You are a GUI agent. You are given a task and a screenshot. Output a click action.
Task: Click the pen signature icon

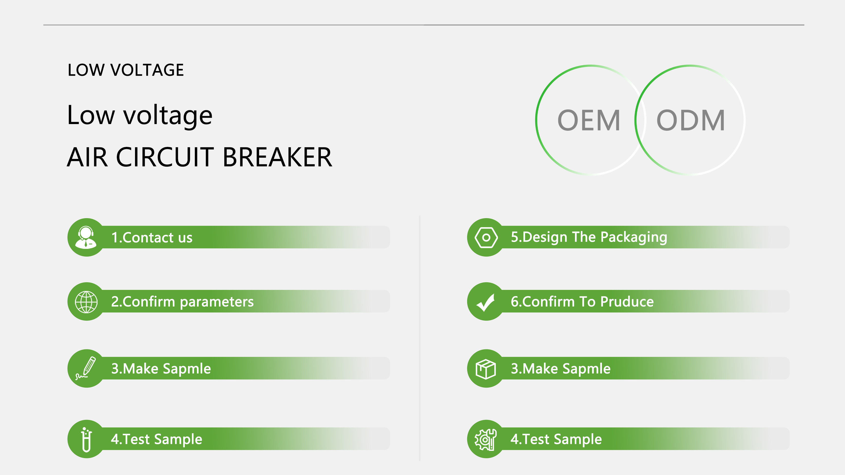[x=86, y=369]
